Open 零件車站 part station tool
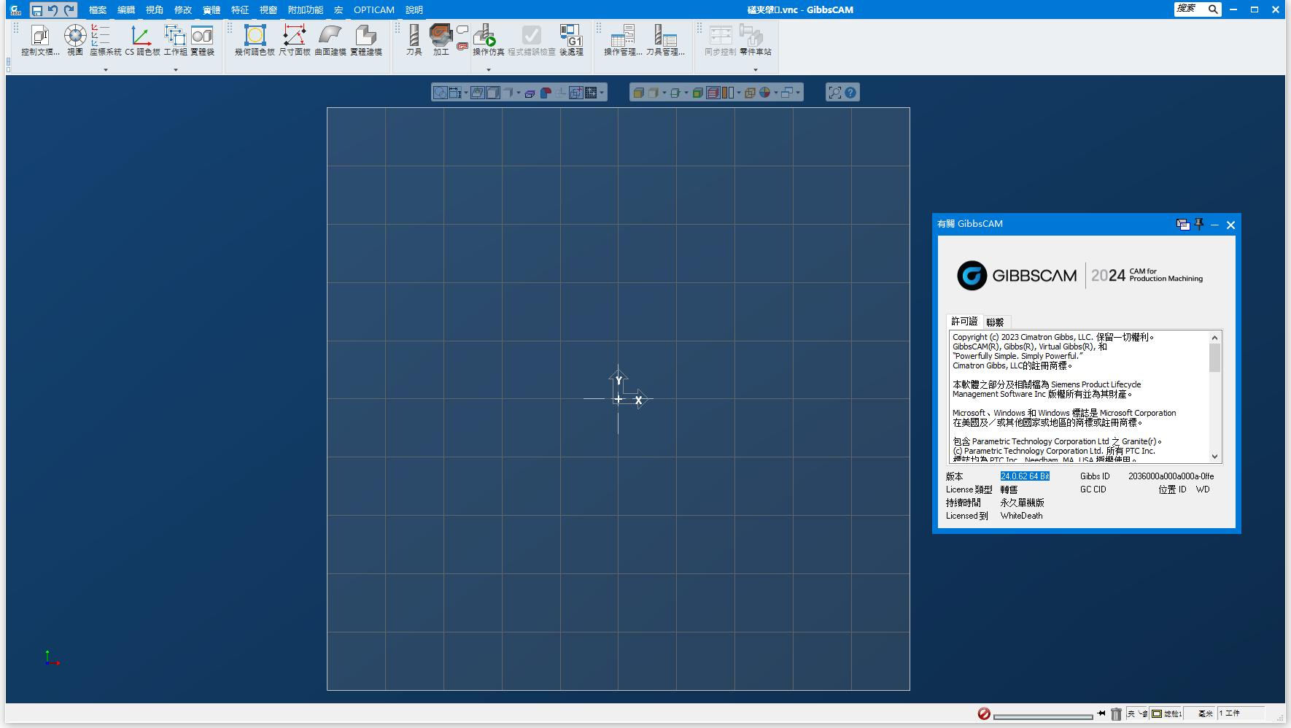Image resolution: width=1291 pixels, height=728 pixels. click(x=755, y=40)
